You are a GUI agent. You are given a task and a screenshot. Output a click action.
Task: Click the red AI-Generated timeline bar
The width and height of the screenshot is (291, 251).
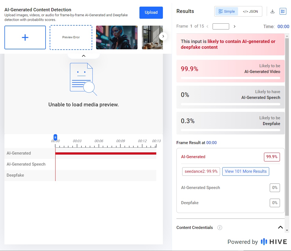(106, 153)
